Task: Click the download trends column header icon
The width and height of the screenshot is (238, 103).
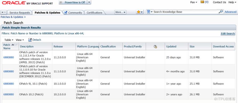Action: 155,46
